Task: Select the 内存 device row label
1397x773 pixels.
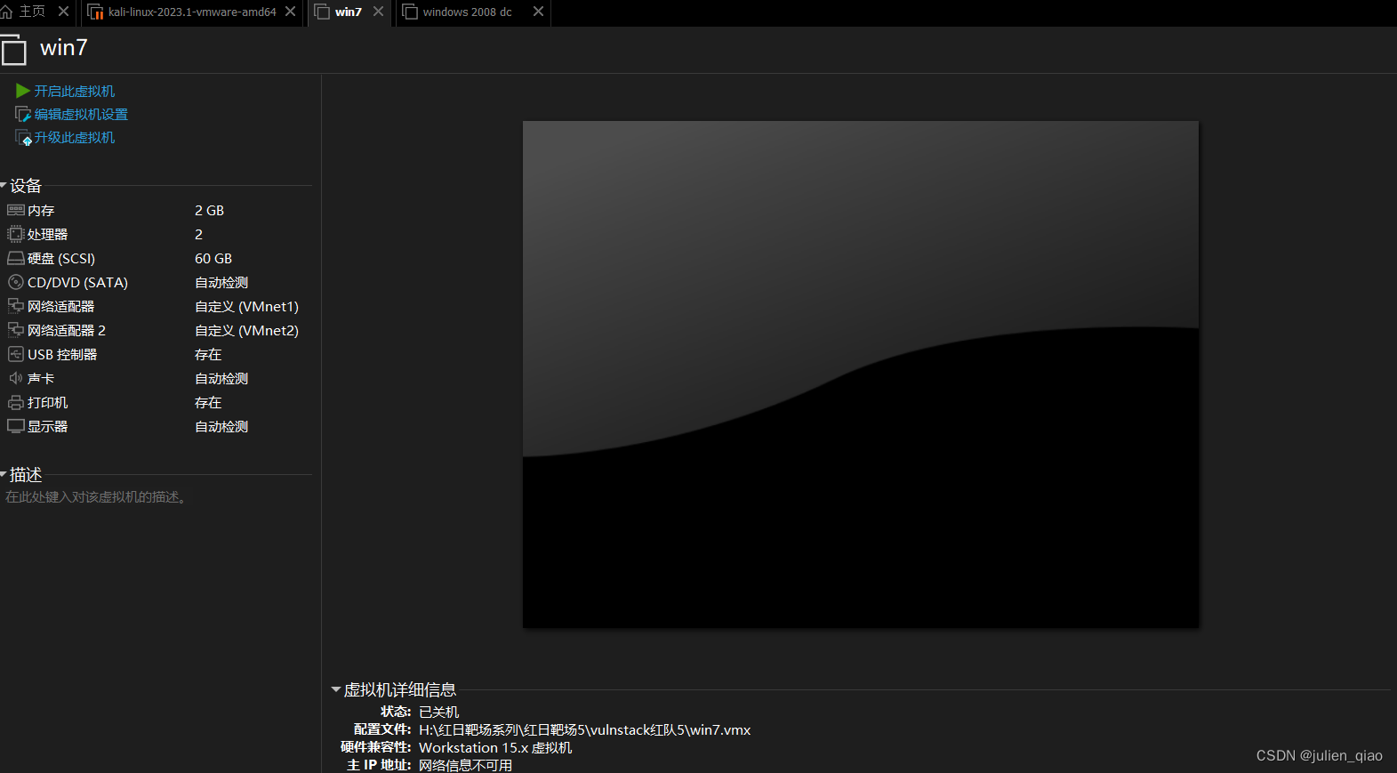Action: (41, 210)
